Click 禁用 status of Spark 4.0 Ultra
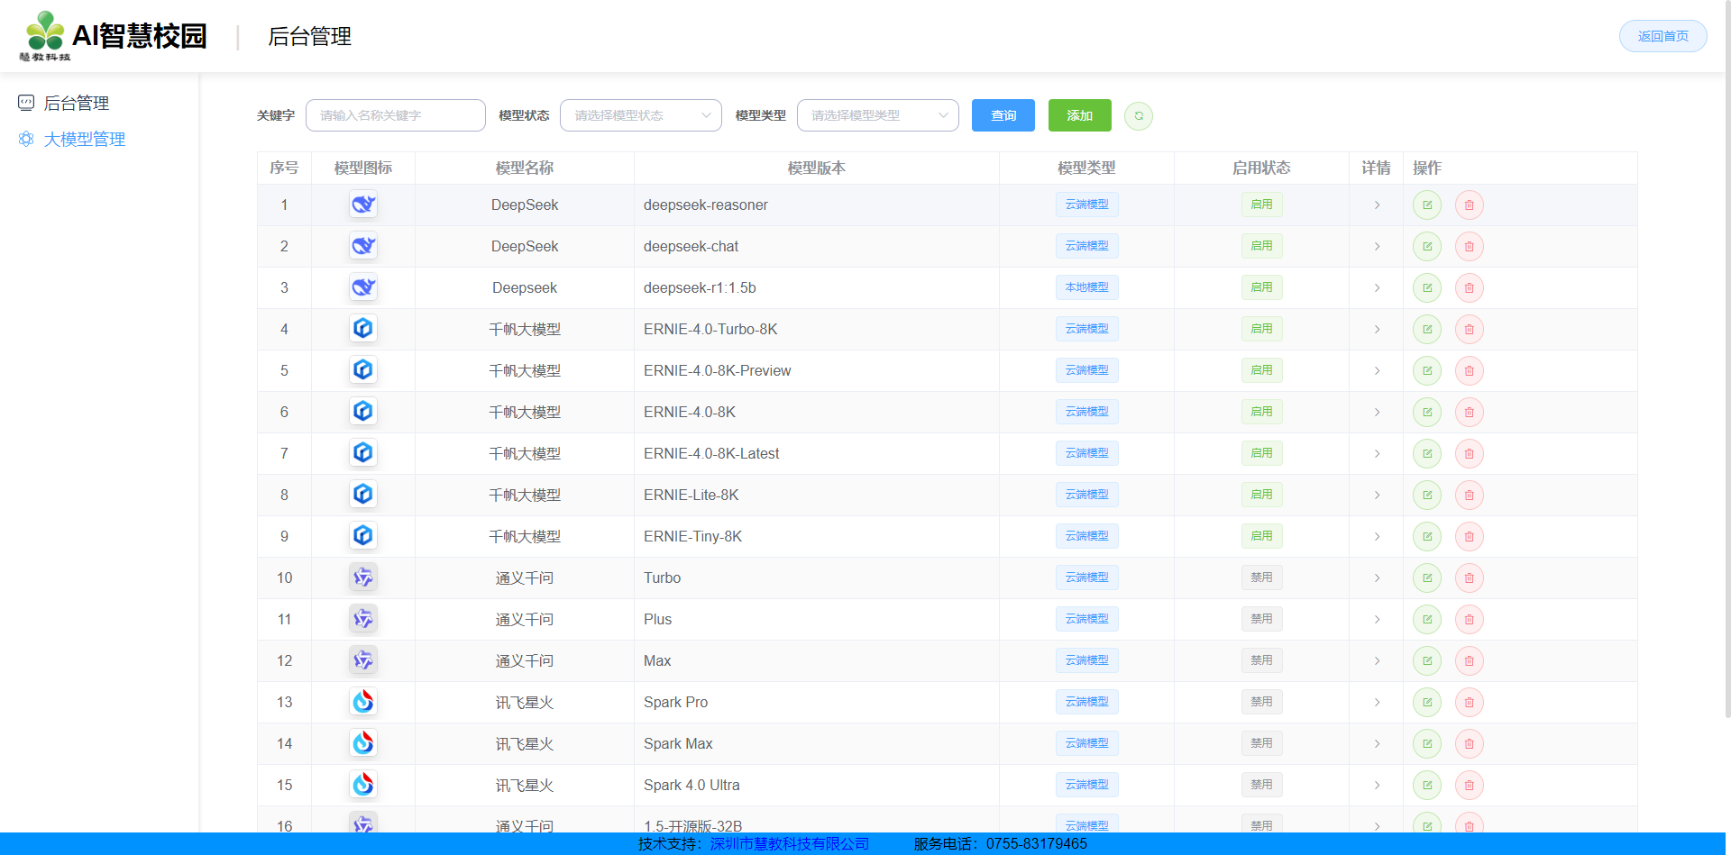The image size is (1731, 855). [x=1261, y=785]
